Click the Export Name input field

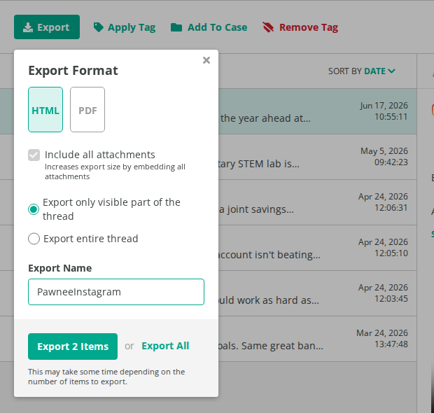coord(116,292)
